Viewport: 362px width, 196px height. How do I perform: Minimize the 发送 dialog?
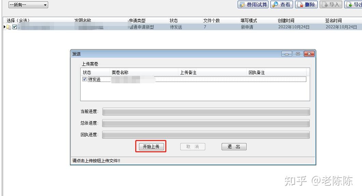click(x=287, y=54)
